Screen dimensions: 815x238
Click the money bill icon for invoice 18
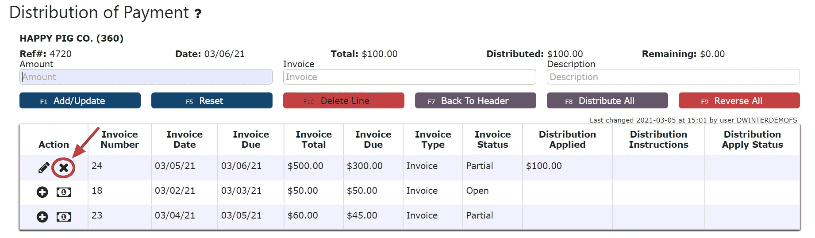pyautogui.click(x=64, y=192)
